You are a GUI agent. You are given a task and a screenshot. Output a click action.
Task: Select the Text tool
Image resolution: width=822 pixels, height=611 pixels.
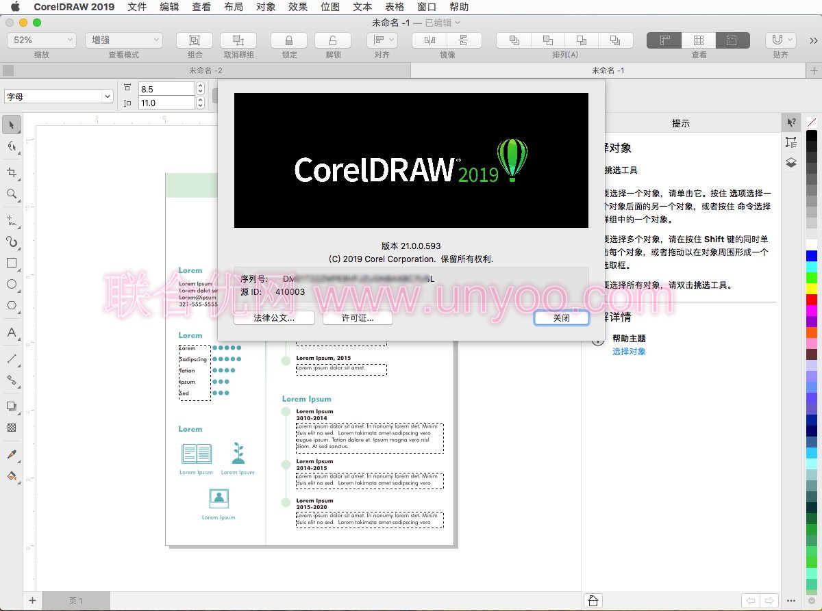[x=12, y=333]
